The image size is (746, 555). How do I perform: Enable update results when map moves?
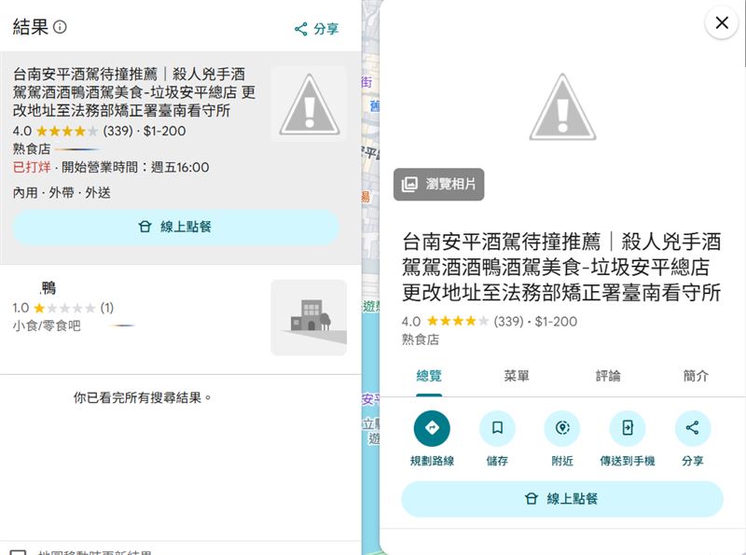pyautogui.click(x=14, y=548)
